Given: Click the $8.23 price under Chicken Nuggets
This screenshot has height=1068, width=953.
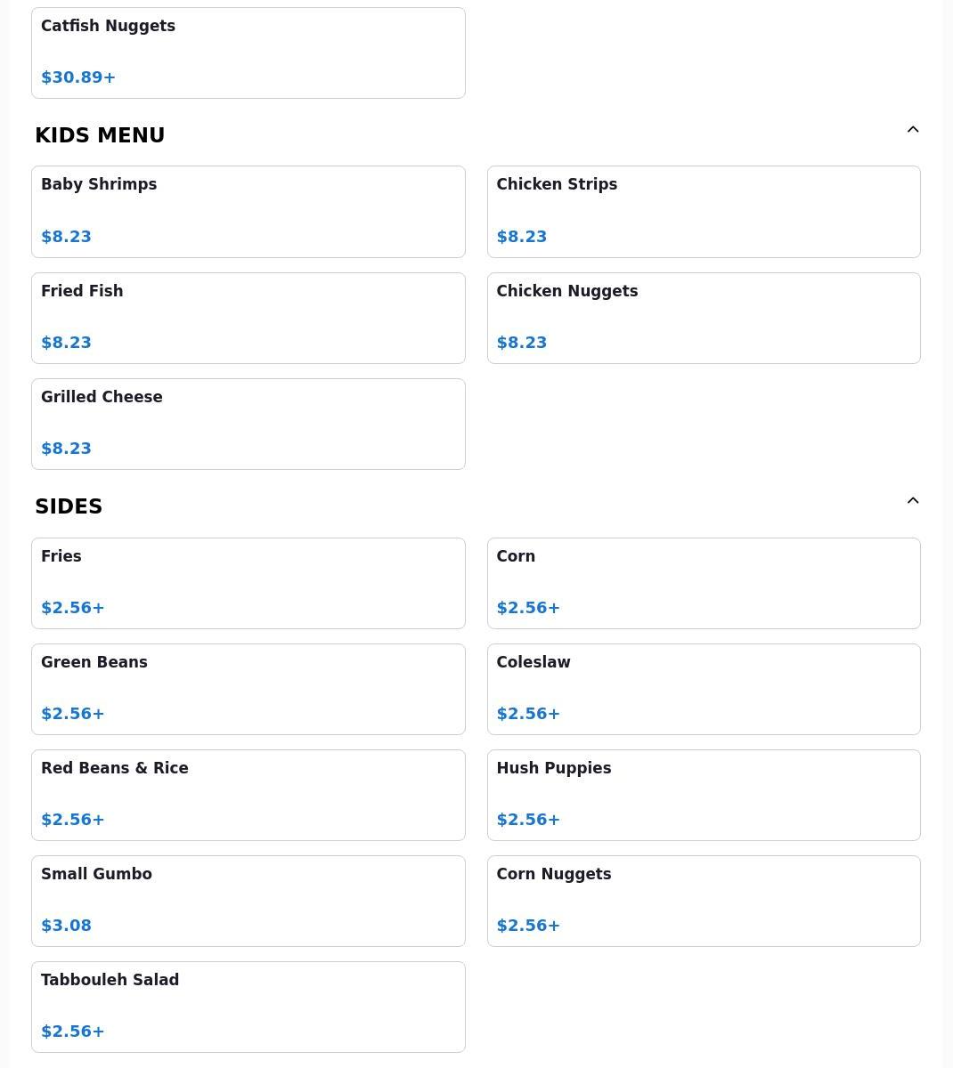Looking at the screenshot, I should [x=522, y=343].
